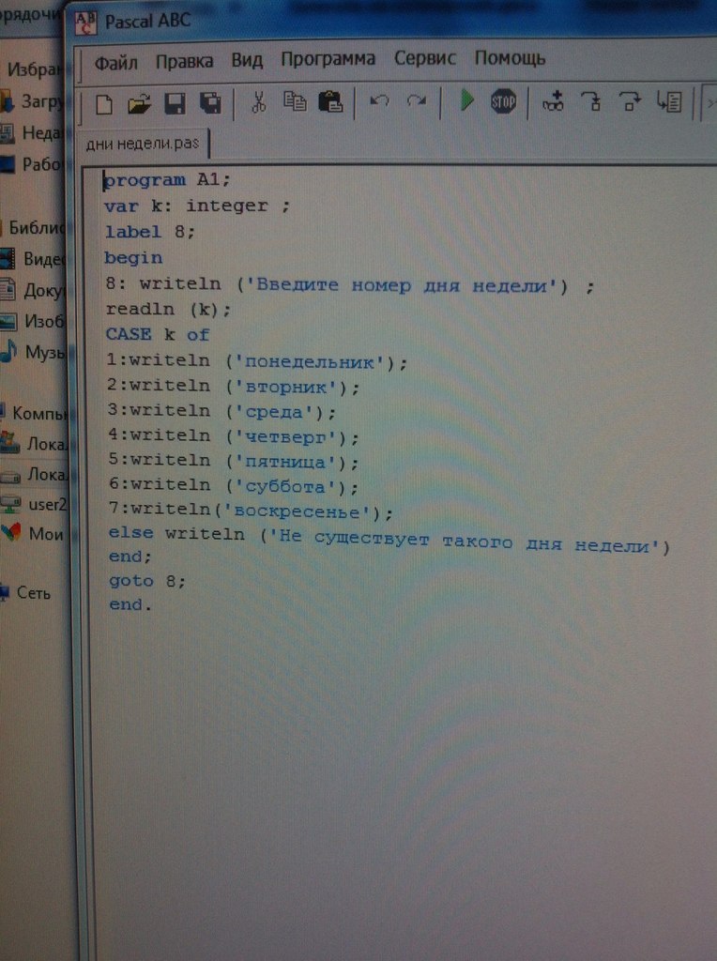Screen dimensions: 717x961
Task: Click the line writing 'понедельник'
Action: (x=257, y=361)
